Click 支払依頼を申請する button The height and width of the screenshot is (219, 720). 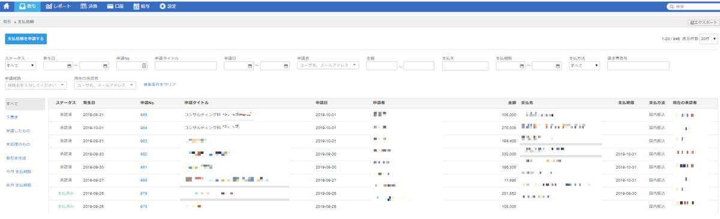pos(26,39)
